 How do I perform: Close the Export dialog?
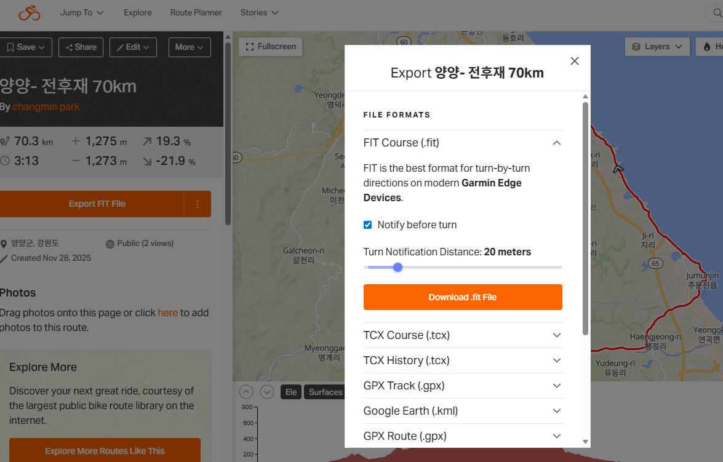tap(574, 61)
